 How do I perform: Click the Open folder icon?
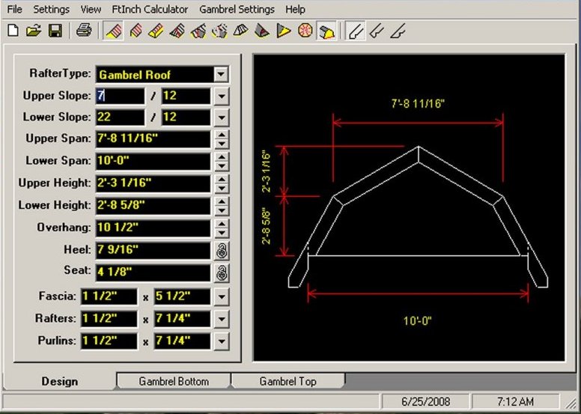[34, 31]
